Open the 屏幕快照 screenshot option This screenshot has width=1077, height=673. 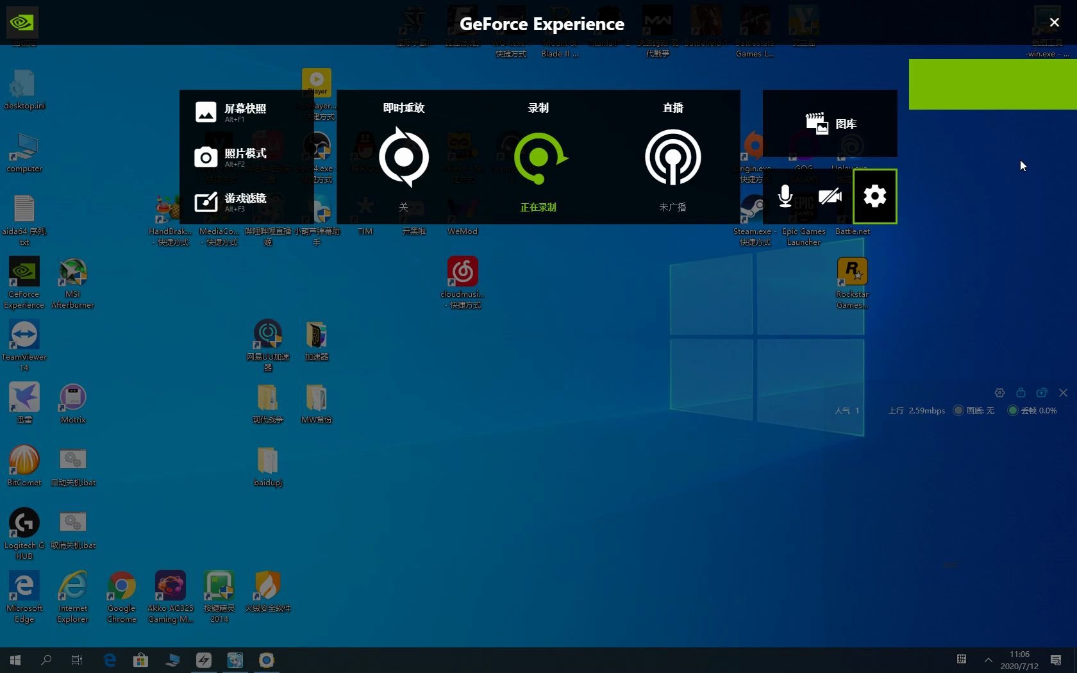[x=231, y=112]
